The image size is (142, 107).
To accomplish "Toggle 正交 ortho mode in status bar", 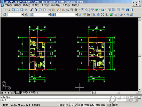I will click(74, 105).
